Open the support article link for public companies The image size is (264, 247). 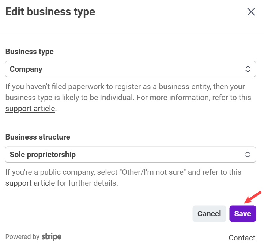pyautogui.click(x=30, y=183)
